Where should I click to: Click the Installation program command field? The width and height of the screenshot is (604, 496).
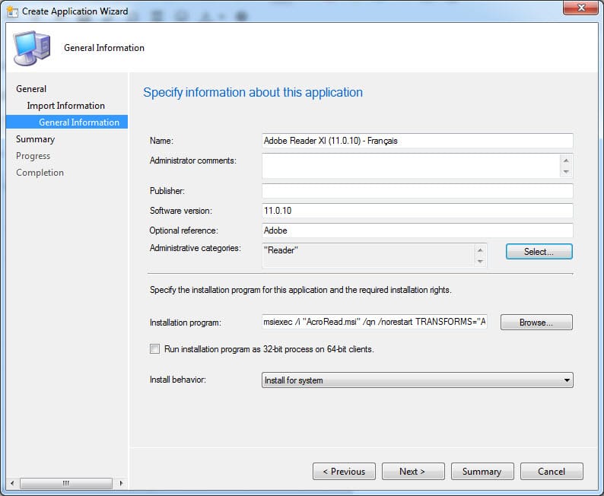point(374,322)
